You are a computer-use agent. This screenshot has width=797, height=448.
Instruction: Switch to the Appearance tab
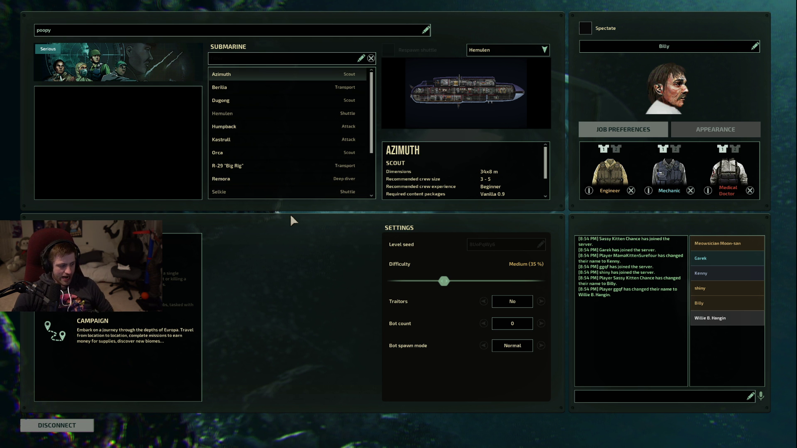click(x=715, y=129)
